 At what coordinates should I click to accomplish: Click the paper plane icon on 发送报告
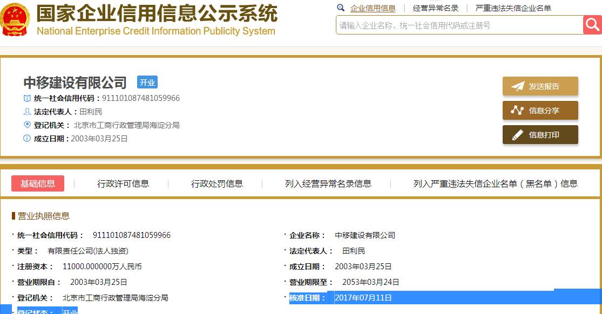point(517,85)
